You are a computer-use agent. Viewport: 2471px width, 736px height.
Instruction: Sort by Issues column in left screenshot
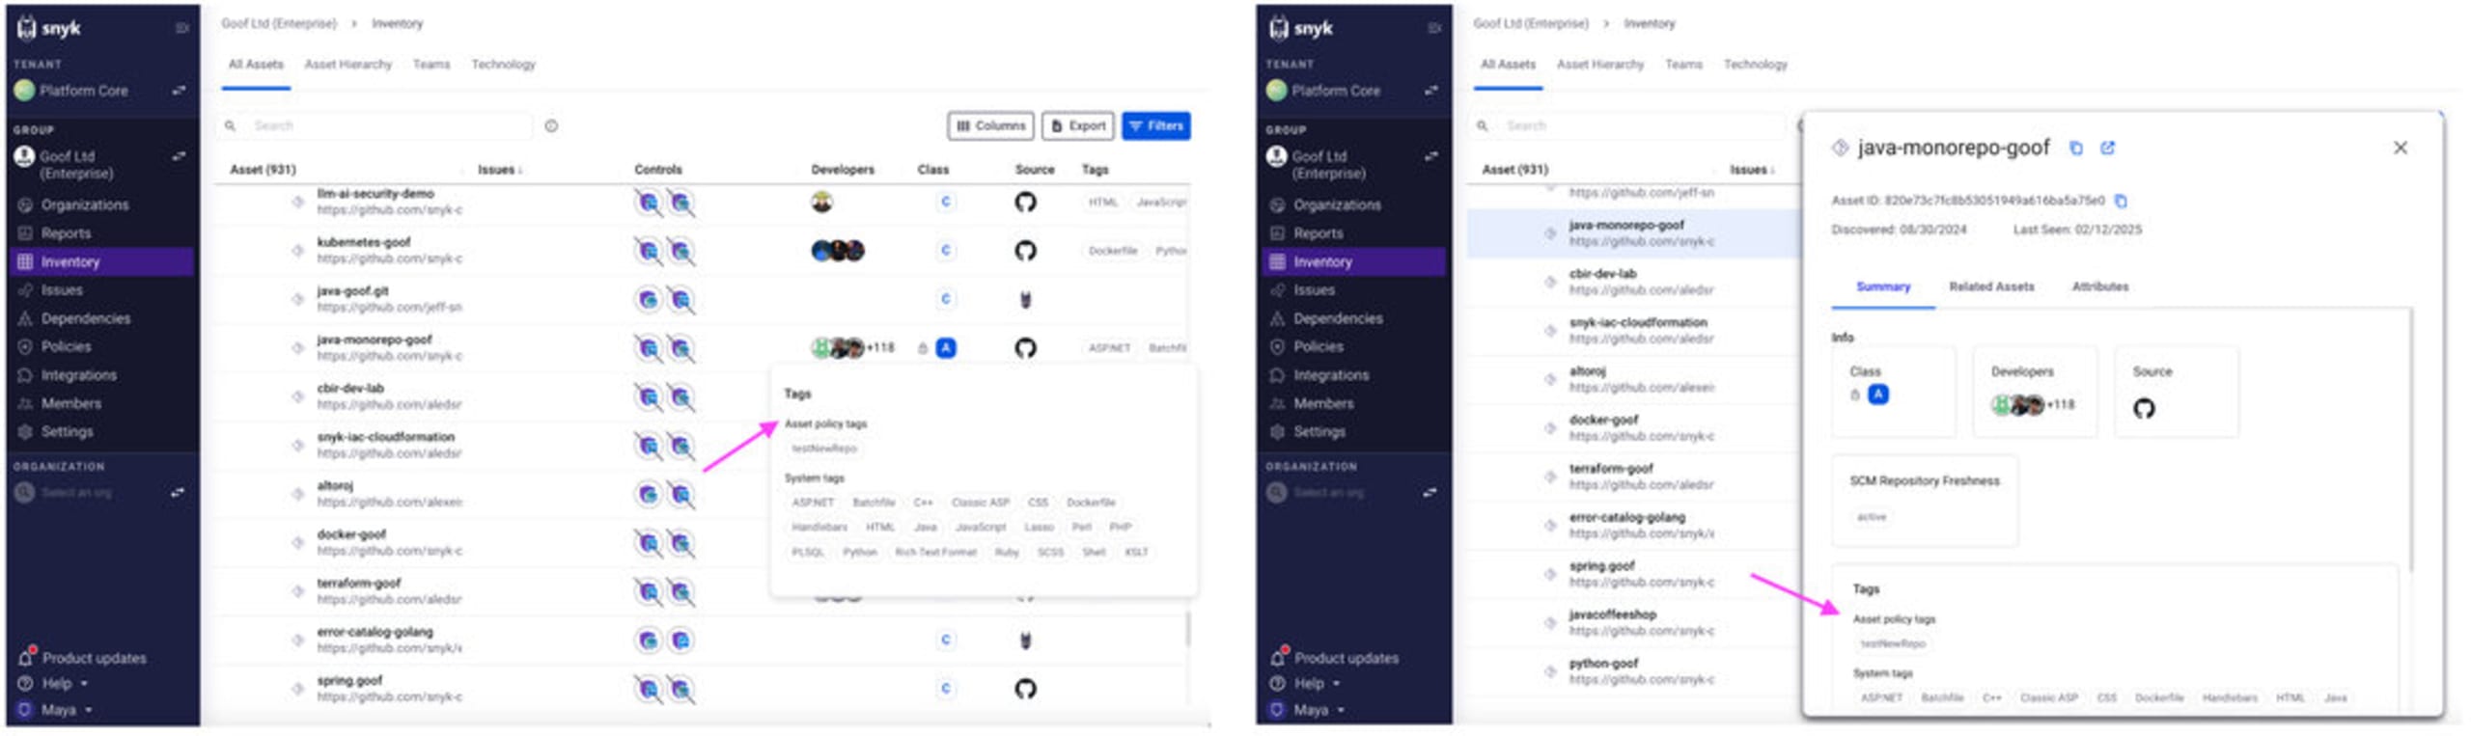pos(500,170)
